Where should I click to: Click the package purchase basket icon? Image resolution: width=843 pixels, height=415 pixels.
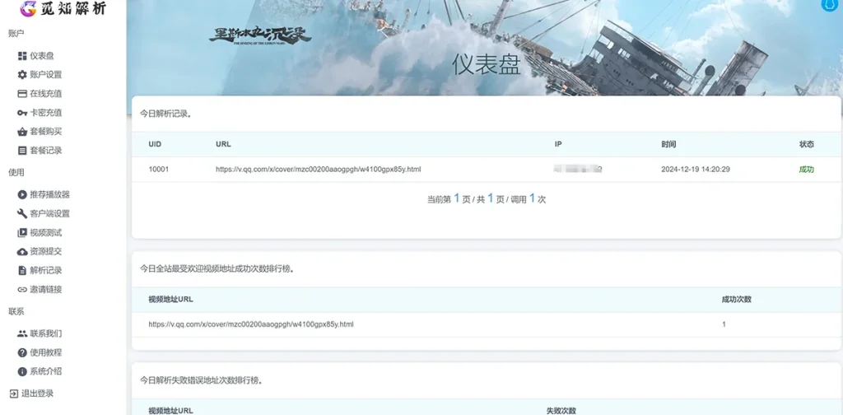pyautogui.click(x=22, y=132)
